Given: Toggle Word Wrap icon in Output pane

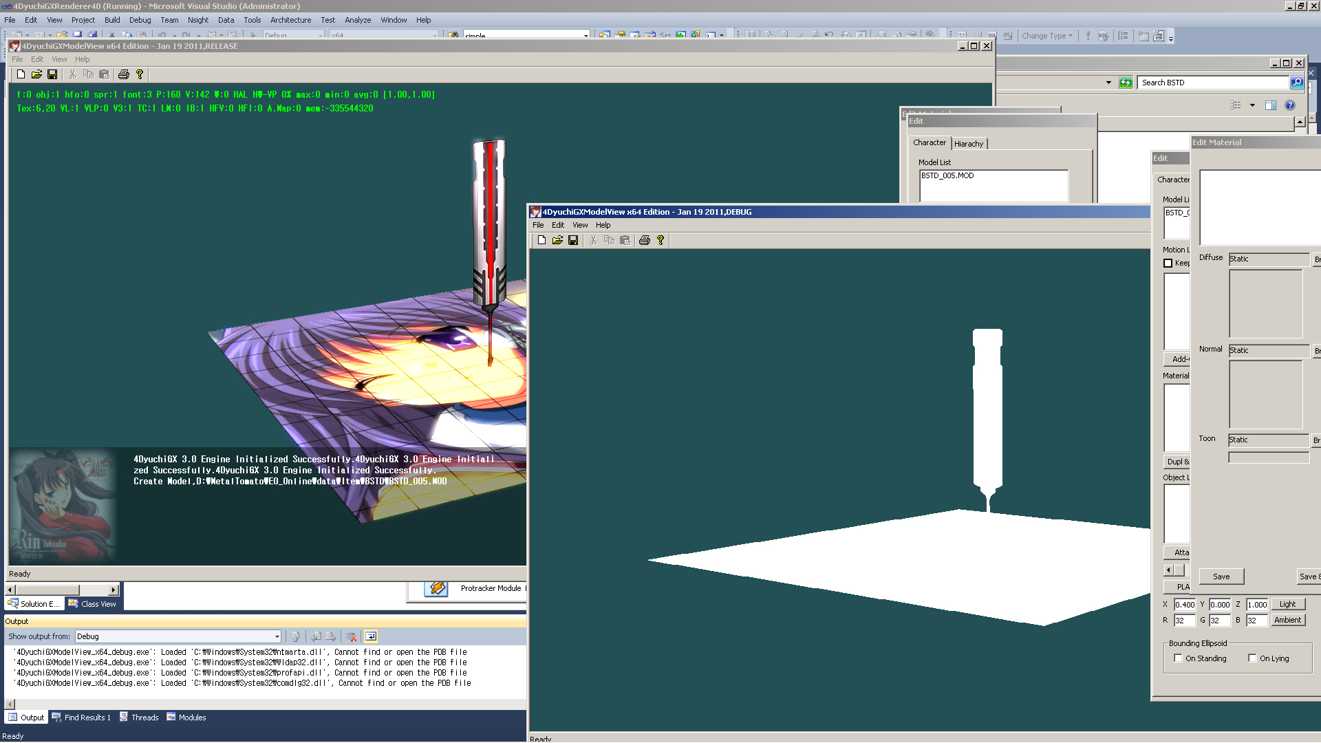Looking at the screenshot, I should pyautogui.click(x=370, y=636).
